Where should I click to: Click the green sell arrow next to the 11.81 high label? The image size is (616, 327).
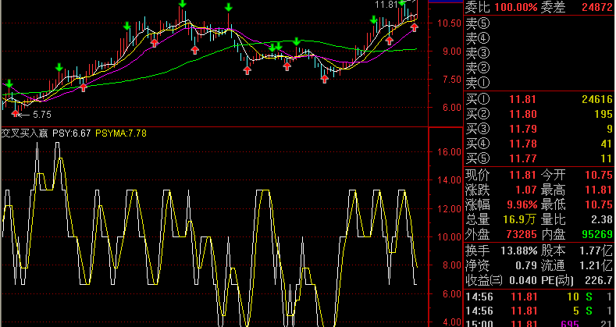(402, 3)
